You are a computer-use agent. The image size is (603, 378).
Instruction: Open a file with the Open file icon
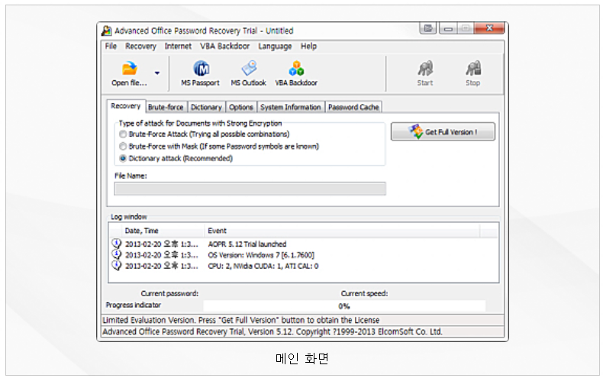(129, 73)
